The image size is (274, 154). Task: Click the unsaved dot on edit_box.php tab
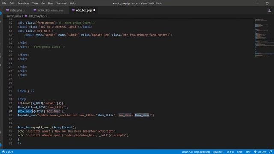[x=94, y=10]
